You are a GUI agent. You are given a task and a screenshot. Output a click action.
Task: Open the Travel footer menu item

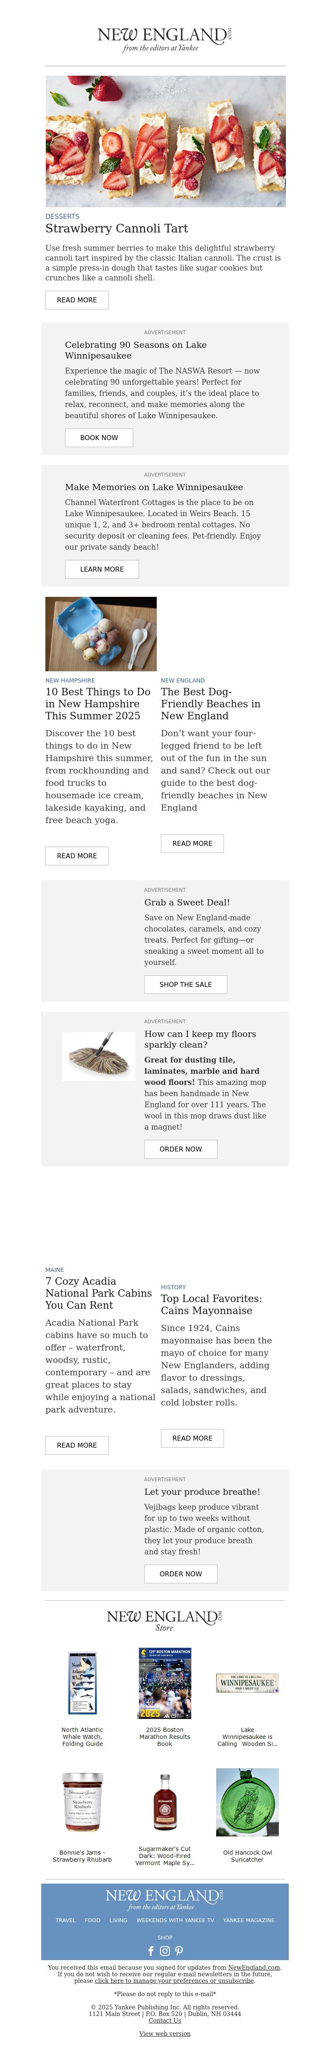(x=66, y=1920)
